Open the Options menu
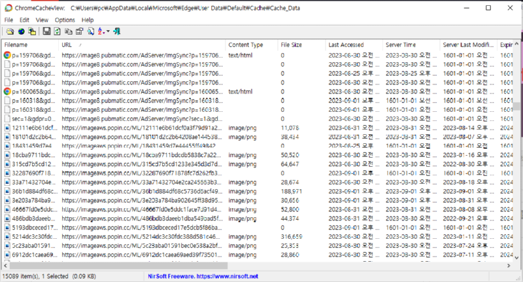 pyautogui.click(x=65, y=20)
